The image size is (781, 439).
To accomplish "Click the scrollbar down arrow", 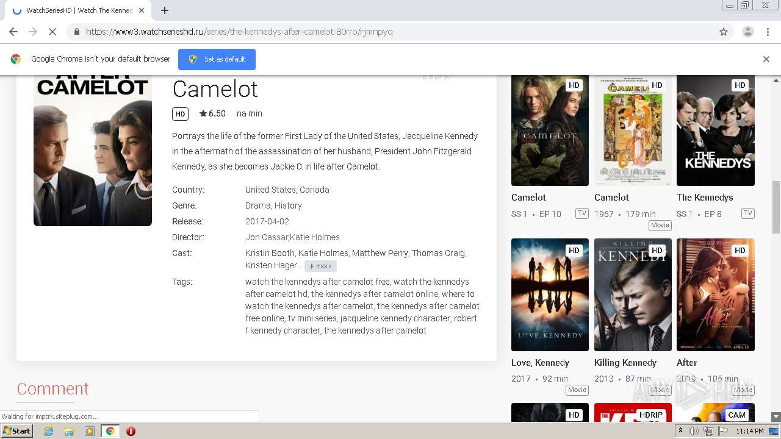I will tap(776, 417).
